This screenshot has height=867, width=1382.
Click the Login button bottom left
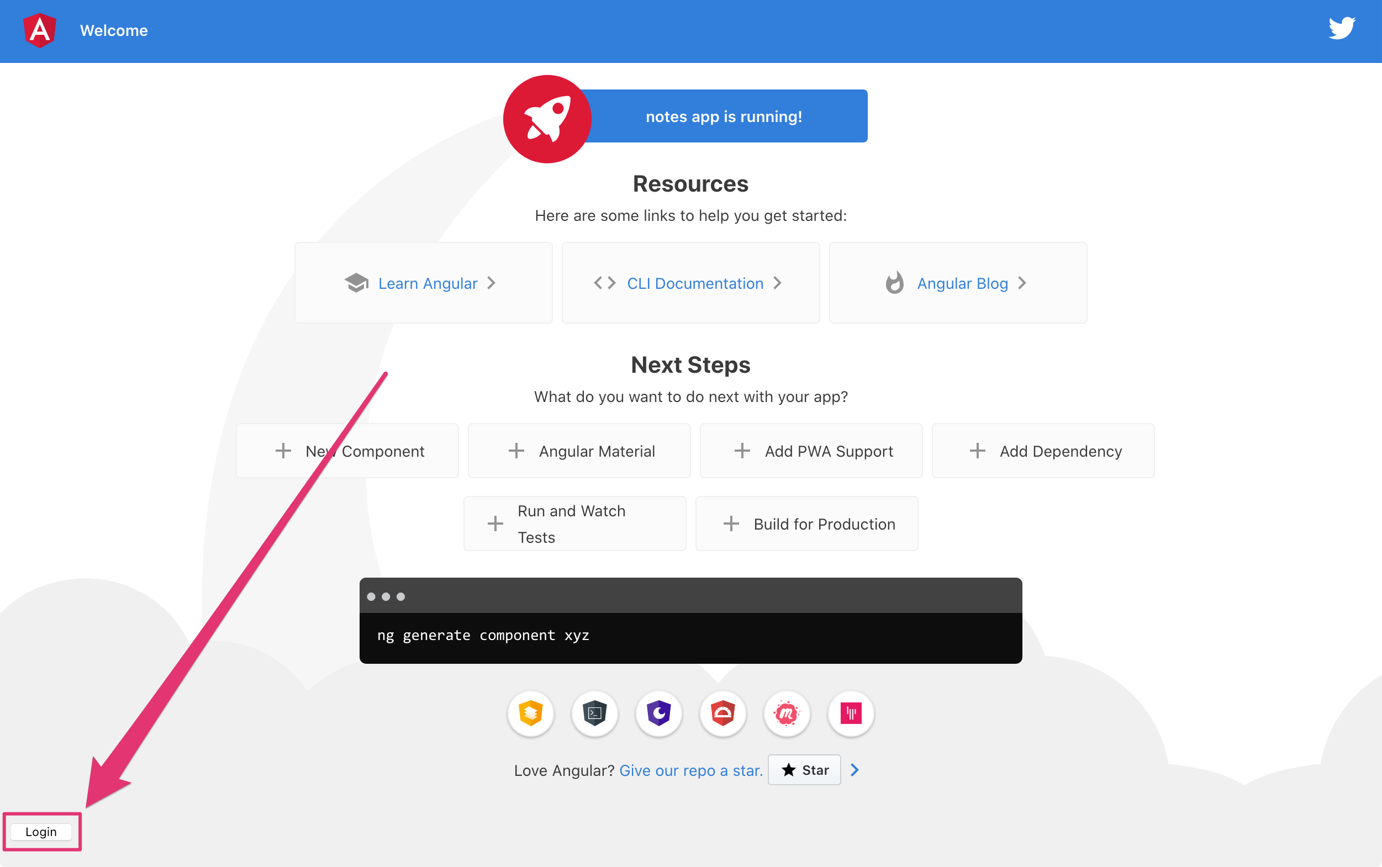pos(40,831)
